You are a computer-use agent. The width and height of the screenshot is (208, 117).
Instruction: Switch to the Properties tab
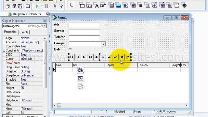point(10,32)
